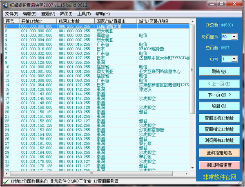Screen dimensions: 245x187
Task: Open the 文件(F) menu
Action: click(12, 14)
